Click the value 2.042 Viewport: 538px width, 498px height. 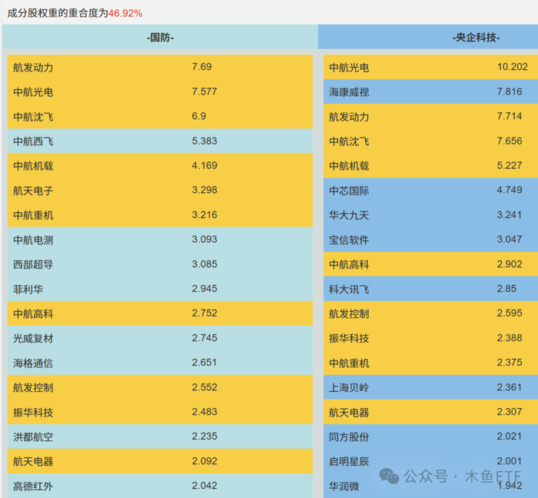pos(204,486)
